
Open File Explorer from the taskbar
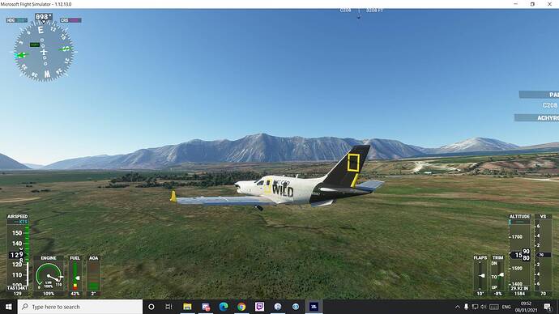(x=187, y=307)
